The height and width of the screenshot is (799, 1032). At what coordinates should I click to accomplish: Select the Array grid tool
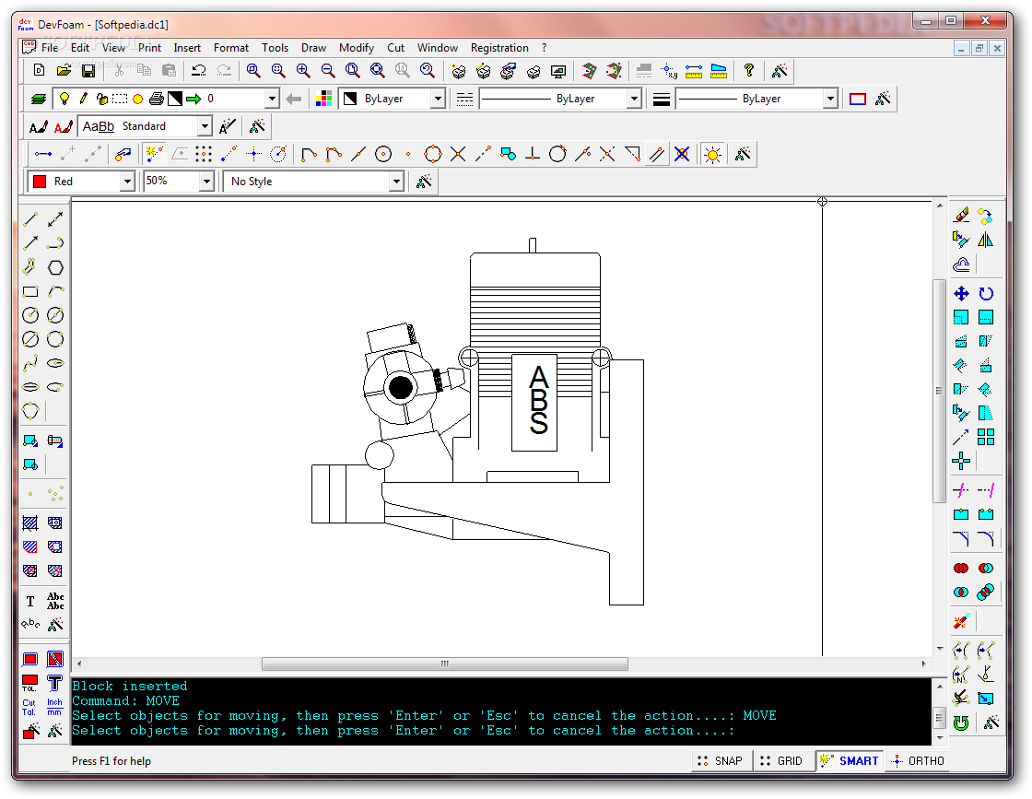pos(986,437)
